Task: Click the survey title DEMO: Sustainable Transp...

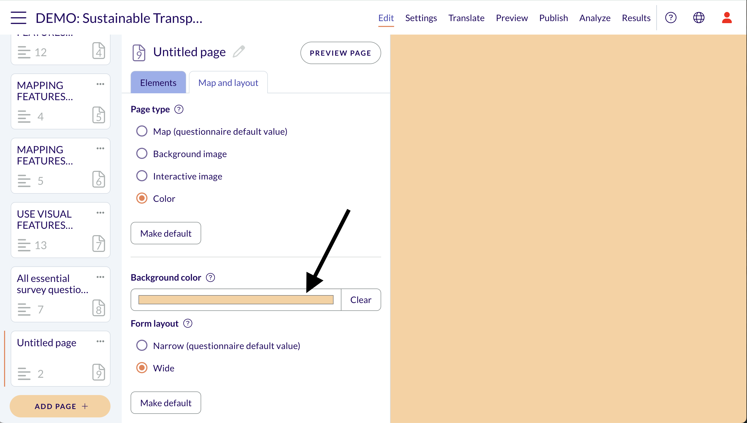Action: click(119, 18)
